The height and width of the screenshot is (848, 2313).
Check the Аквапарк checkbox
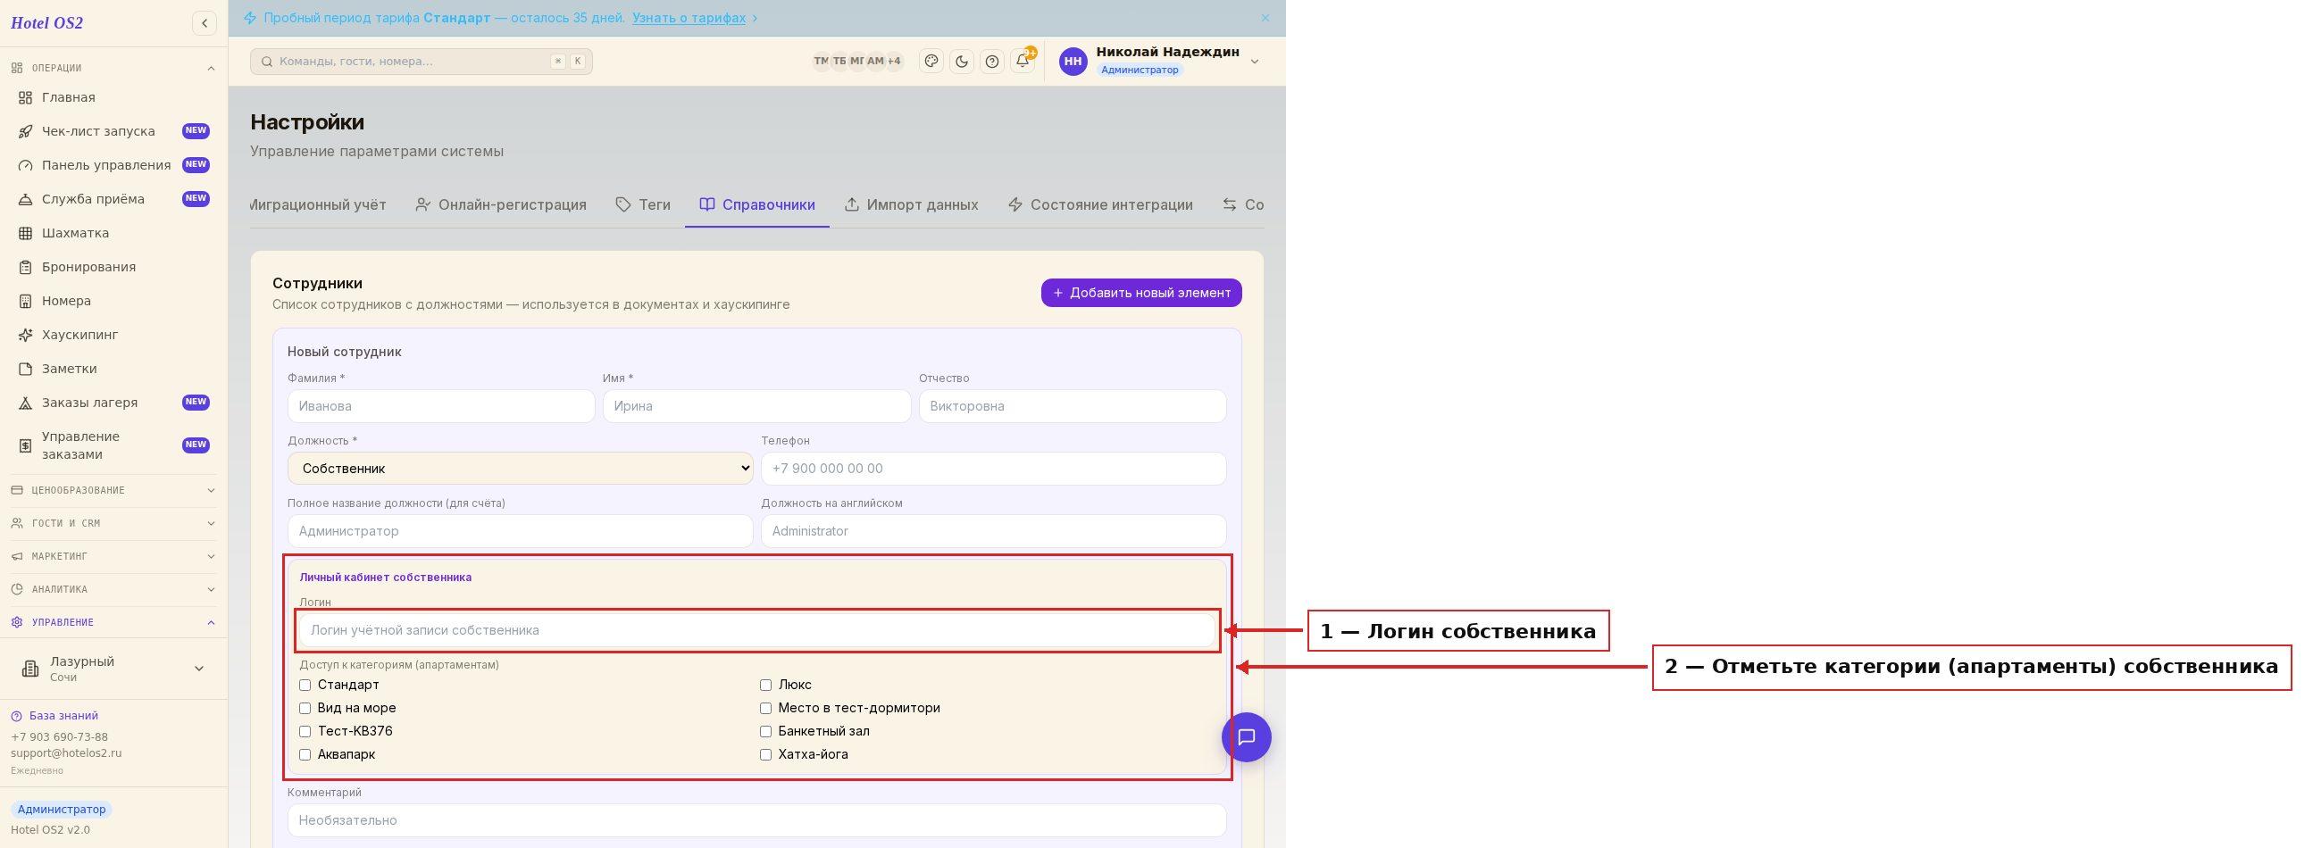(x=305, y=754)
